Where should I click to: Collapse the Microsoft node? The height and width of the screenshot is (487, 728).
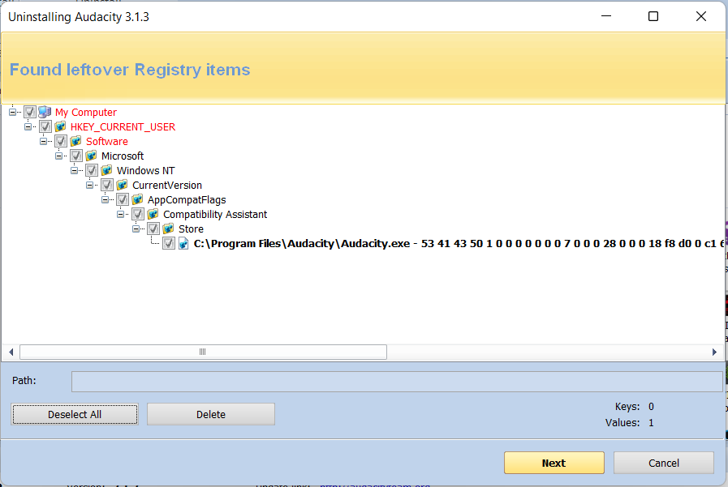tap(58, 156)
